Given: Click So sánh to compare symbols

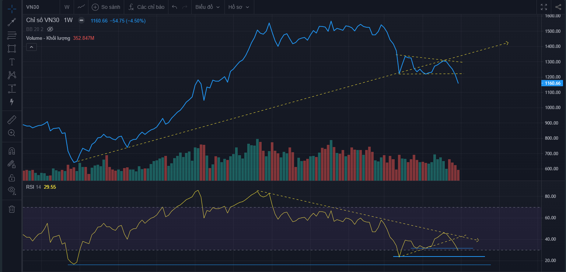Looking at the screenshot, I should 106,7.
